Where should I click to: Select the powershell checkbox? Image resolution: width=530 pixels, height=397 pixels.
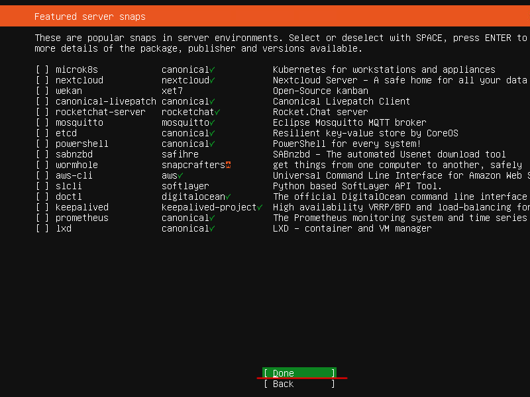point(42,144)
